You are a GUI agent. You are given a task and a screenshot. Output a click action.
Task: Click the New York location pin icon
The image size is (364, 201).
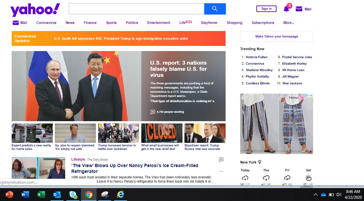(x=260, y=162)
